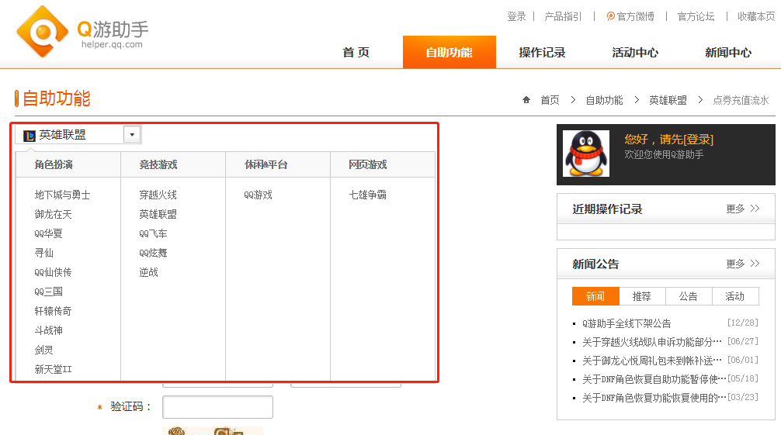The height and width of the screenshot is (435, 781).
Task: Choose 寻仙 from the game list
Action: click(43, 254)
